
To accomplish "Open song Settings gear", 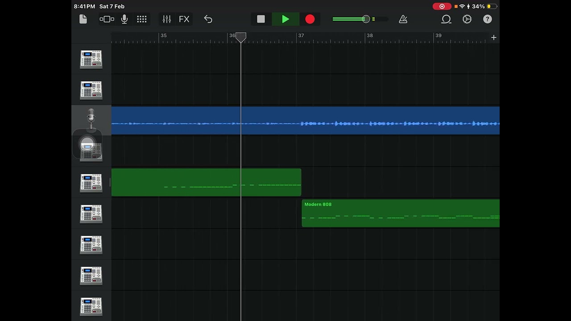I will (x=467, y=19).
